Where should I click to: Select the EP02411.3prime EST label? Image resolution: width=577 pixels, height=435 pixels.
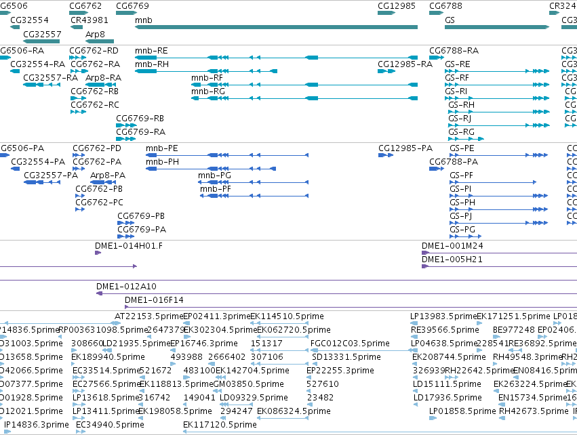point(217,316)
